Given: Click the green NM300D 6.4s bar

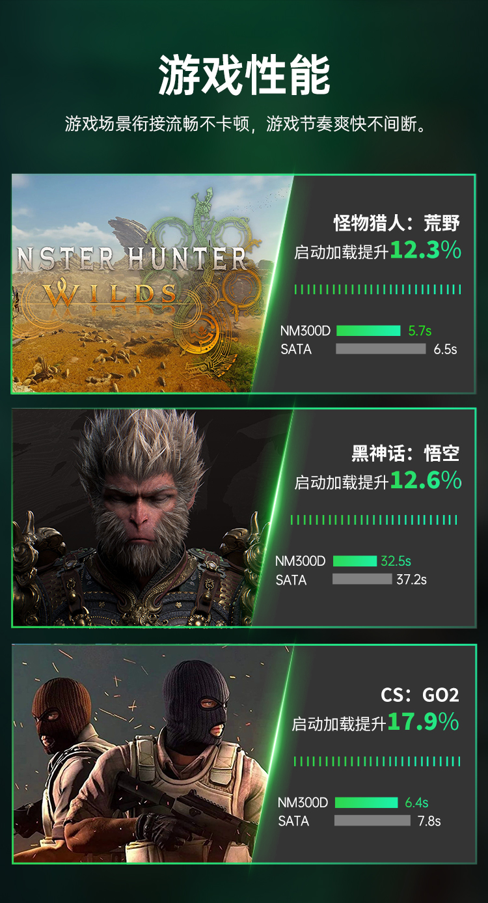Looking at the screenshot, I should click(x=366, y=802).
